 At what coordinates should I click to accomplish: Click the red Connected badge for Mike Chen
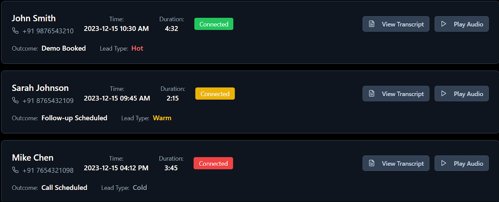(213, 163)
